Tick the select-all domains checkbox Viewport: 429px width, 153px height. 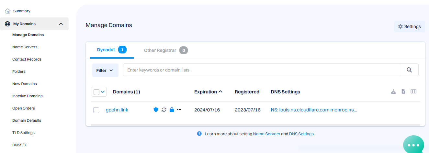(96, 92)
